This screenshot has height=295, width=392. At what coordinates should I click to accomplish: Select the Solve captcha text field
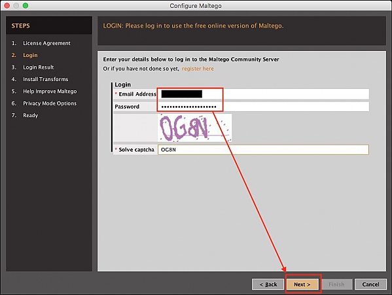click(x=263, y=150)
